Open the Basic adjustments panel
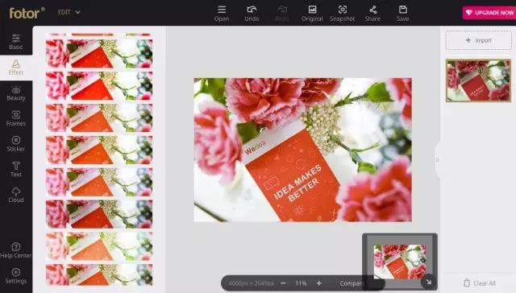516x293 pixels. tap(16, 41)
